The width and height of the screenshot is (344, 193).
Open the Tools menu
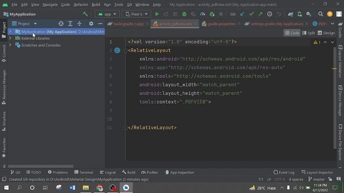119,5
